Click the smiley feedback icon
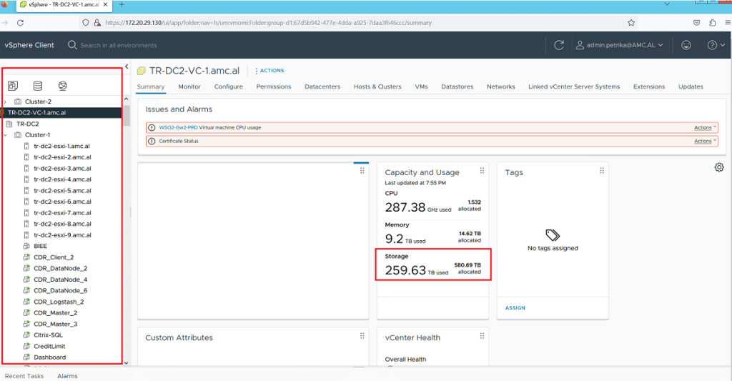Viewport: 732px width, 381px height. coord(686,45)
